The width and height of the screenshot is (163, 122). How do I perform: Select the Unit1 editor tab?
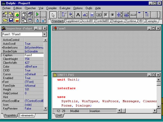click(59, 115)
